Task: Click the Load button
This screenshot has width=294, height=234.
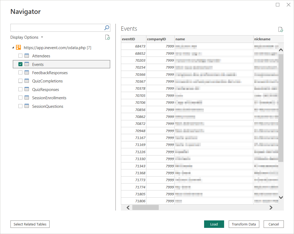Action: tap(214, 224)
